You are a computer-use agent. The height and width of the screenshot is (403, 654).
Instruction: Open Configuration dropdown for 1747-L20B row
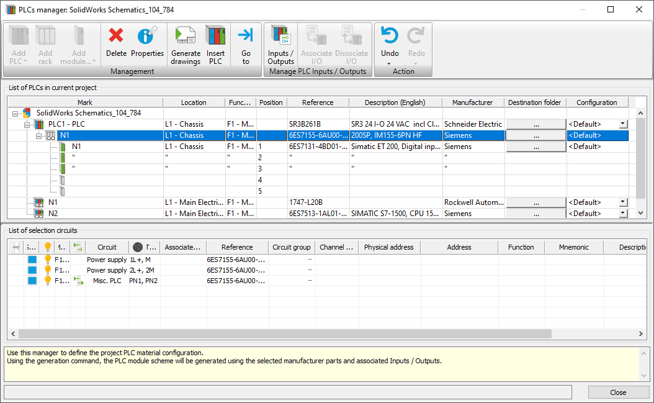pyautogui.click(x=623, y=202)
